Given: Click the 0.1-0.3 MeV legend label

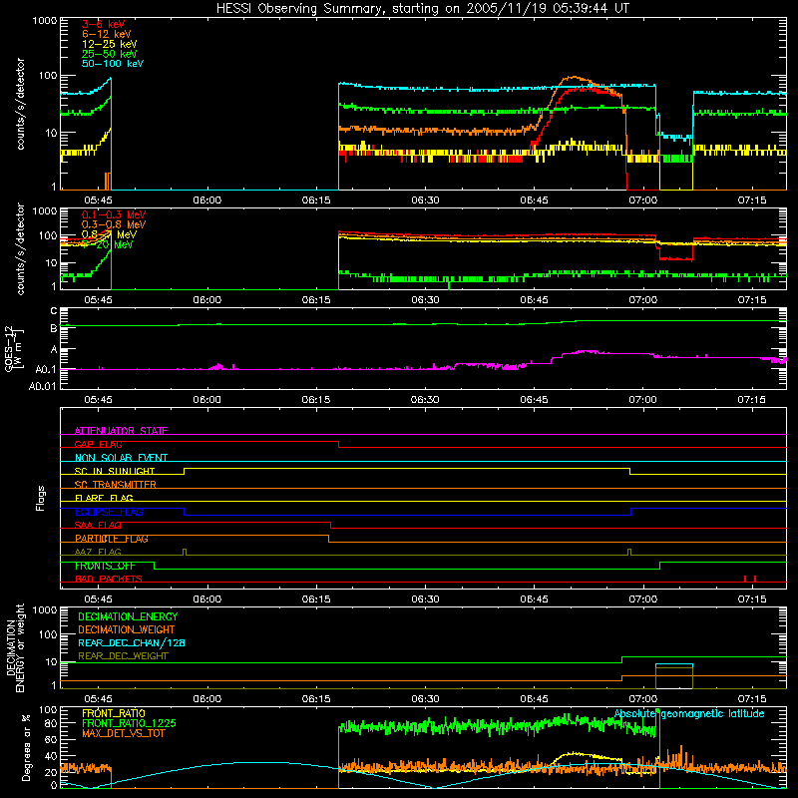Looking at the screenshot, I should (x=114, y=214).
